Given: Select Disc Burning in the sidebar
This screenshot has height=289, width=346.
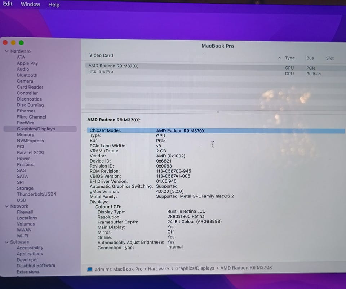Looking at the screenshot, I should pos(30,105).
